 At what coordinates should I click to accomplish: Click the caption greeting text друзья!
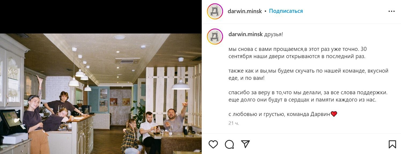(274, 34)
